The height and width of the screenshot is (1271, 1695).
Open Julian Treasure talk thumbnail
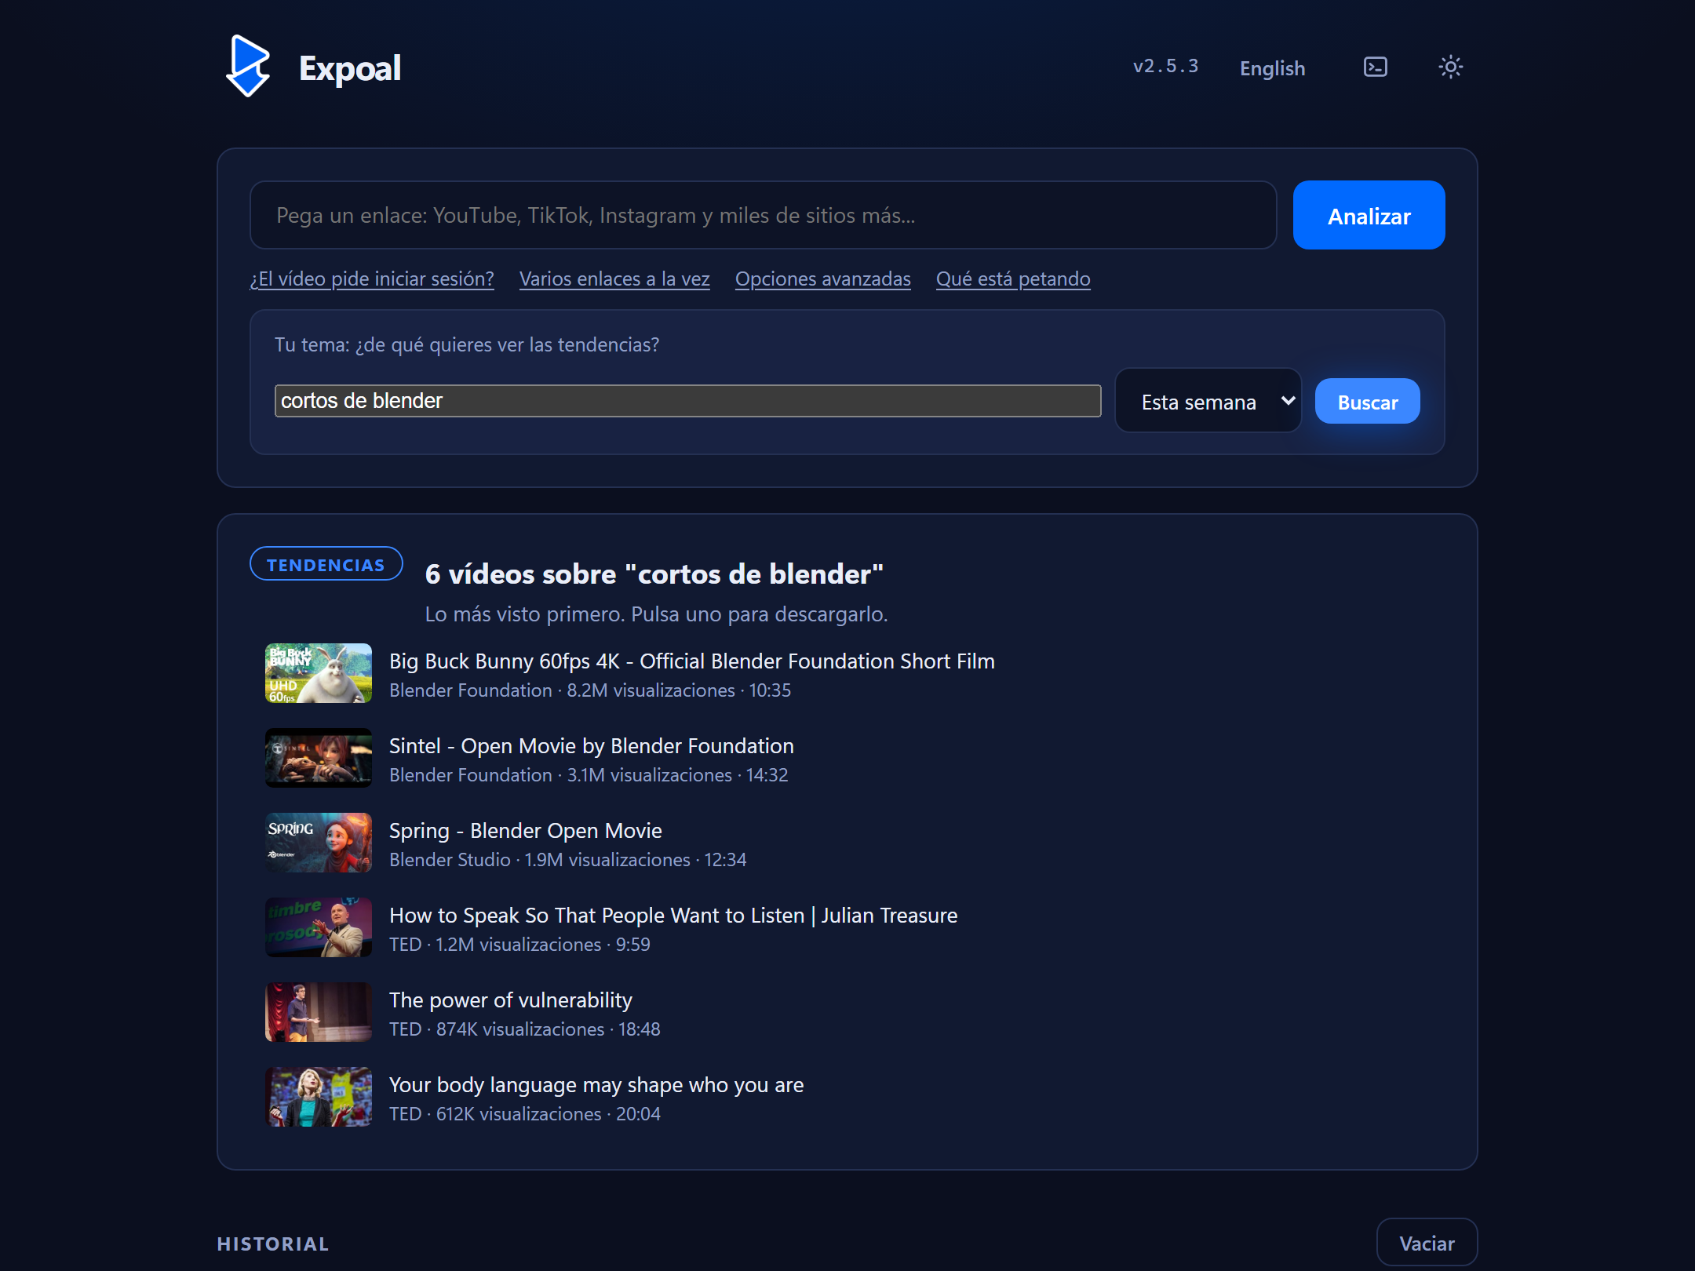coord(319,927)
